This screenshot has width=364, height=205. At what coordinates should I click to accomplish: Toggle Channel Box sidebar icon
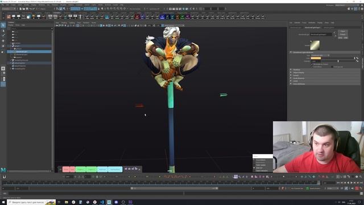[362, 9]
